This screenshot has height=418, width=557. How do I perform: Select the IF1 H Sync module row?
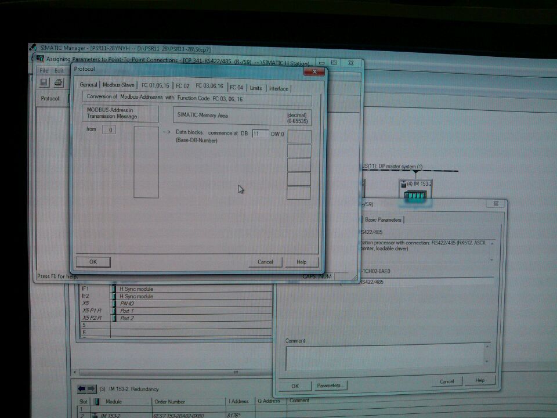pos(175,289)
